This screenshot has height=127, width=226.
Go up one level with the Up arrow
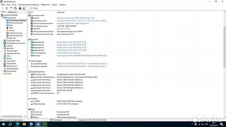click(12, 8)
